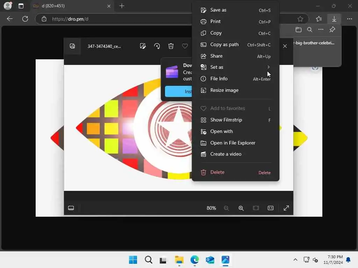Select Show Filmstrip menu item
Image resolution: width=358 pixels, height=268 pixels.
click(235, 120)
